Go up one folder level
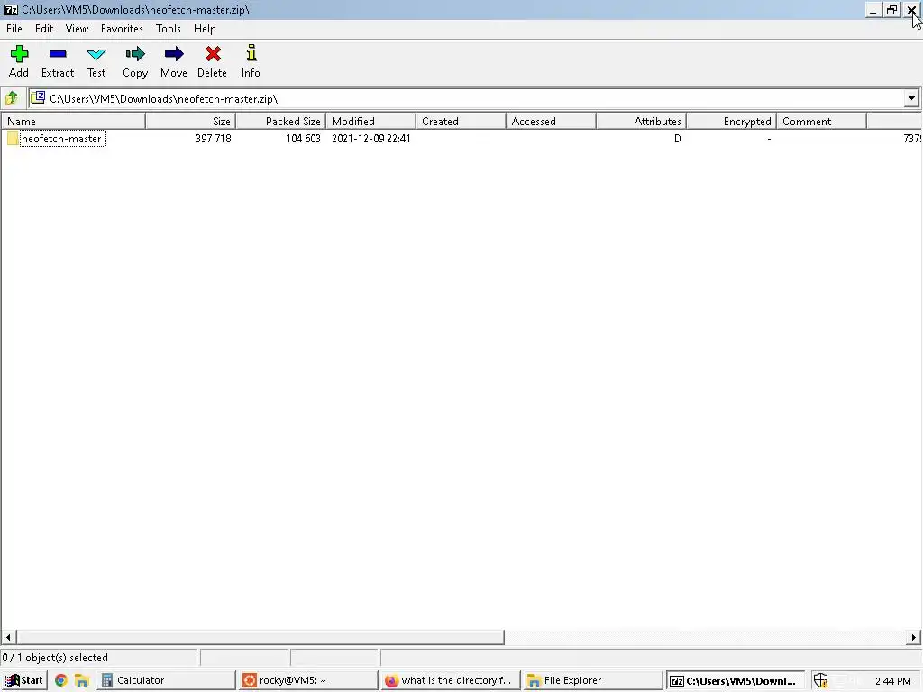Viewport: 923px width, 692px height. pos(12,98)
